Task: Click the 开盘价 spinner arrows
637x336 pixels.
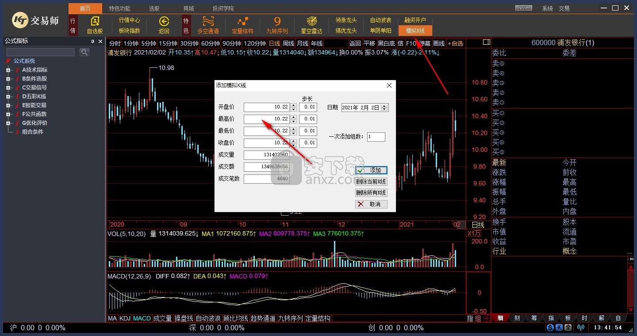Action: (x=293, y=107)
